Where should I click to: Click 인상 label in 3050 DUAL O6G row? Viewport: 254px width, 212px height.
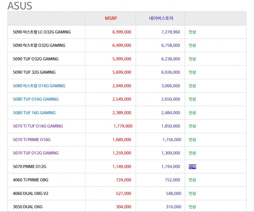192,207
